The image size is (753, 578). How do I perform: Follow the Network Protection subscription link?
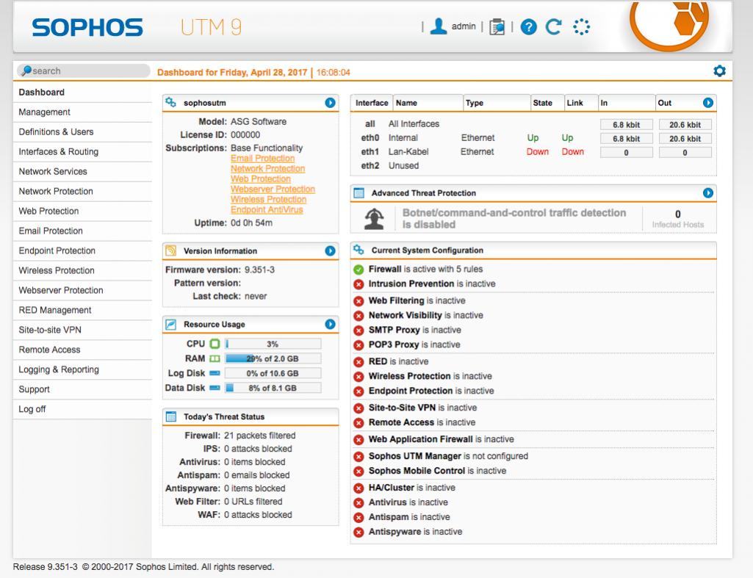267,168
